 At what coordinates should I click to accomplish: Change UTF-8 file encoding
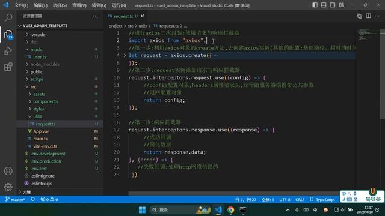coord(285,200)
